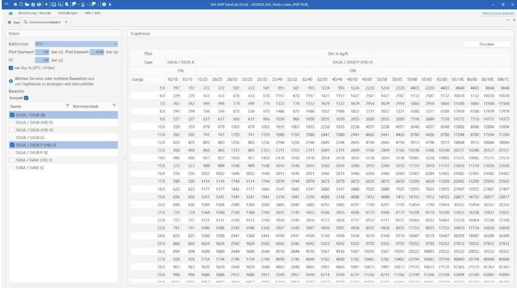Open the Wärmetechnik column filter

(x=114, y=106)
